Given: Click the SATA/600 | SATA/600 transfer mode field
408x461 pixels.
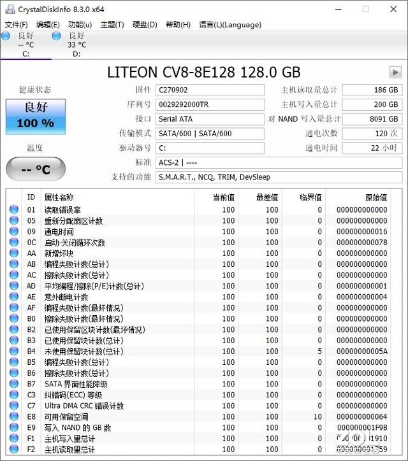Looking at the screenshot, I should click(210, 134).
